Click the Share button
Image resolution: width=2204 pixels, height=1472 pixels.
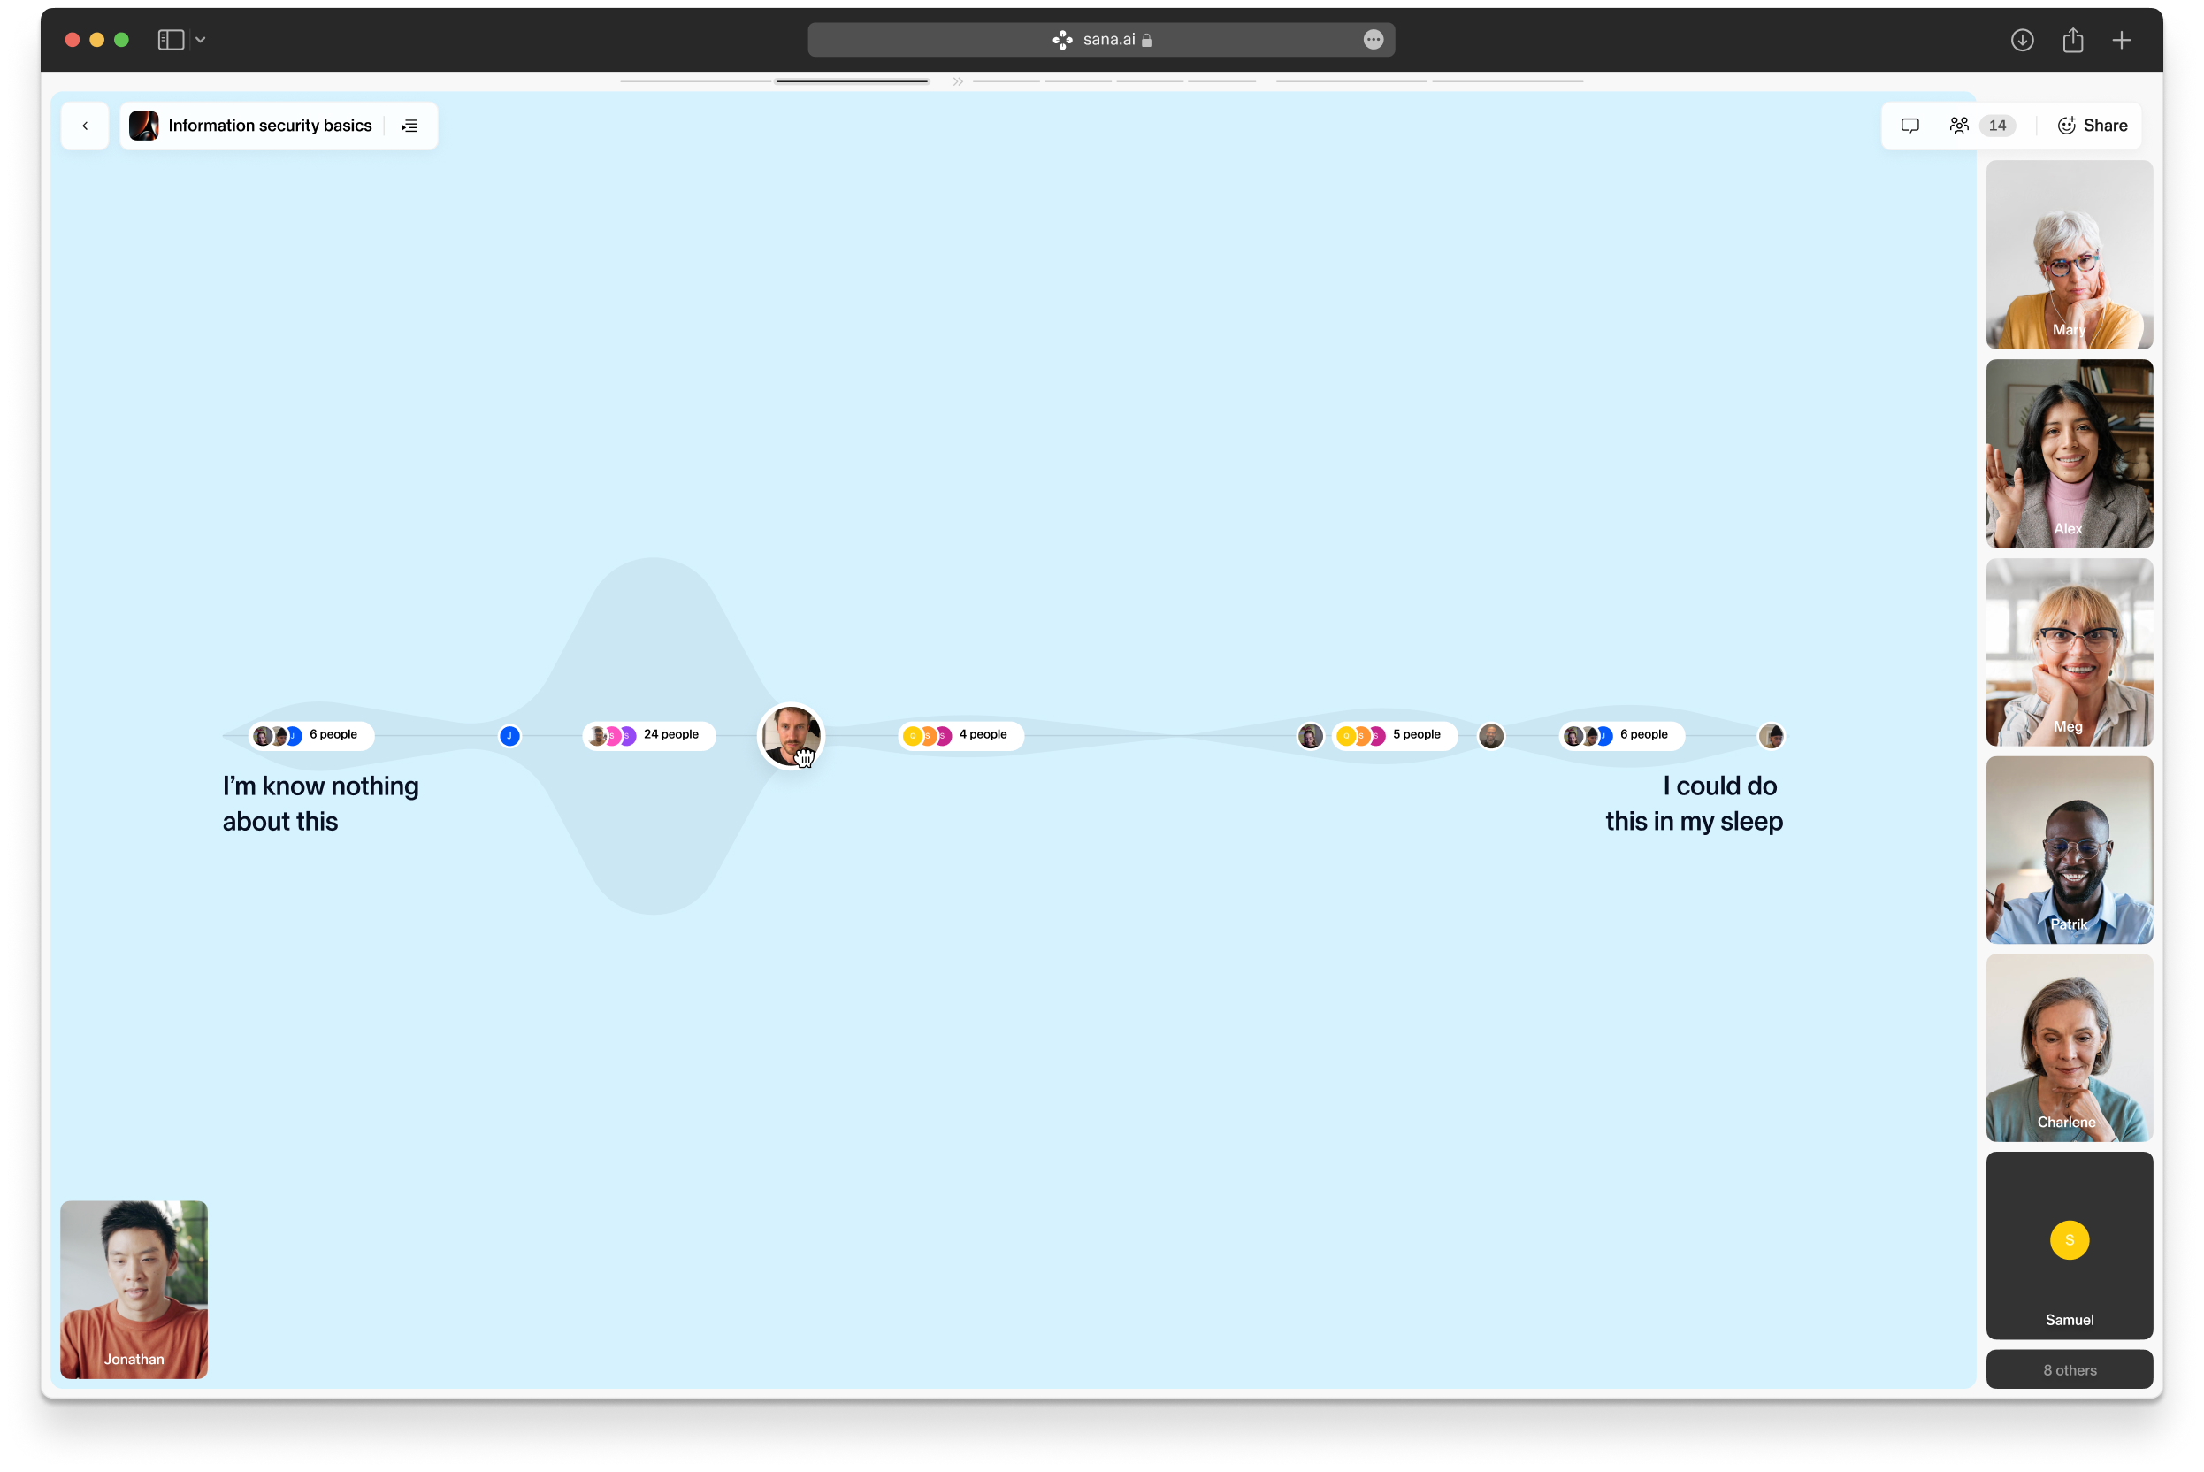[2093, 126]
